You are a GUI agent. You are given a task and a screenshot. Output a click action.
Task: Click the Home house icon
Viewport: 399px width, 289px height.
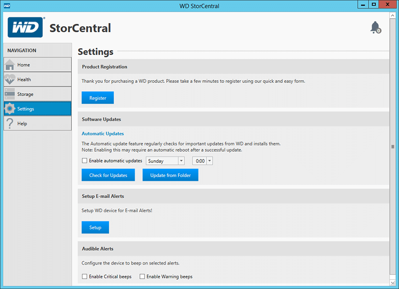point(10,65)
